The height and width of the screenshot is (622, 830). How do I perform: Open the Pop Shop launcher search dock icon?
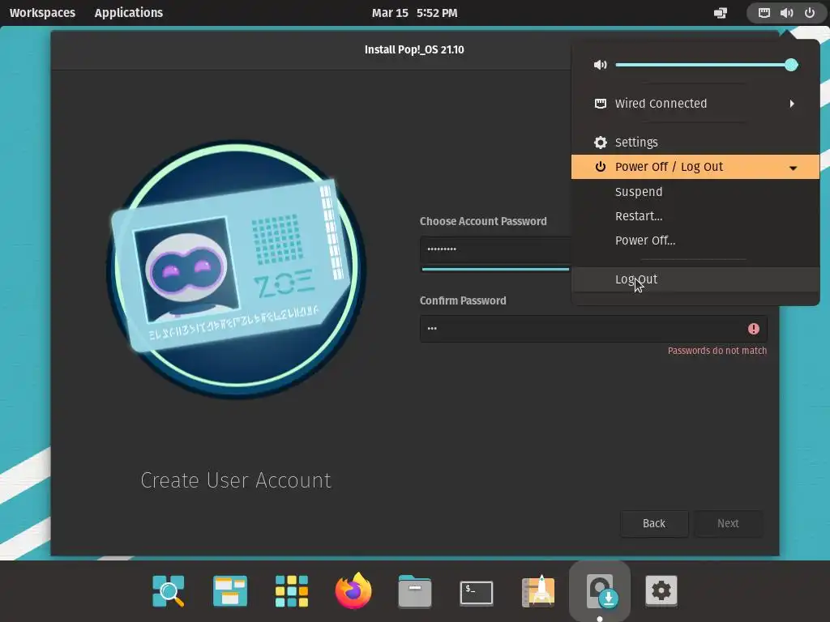[169, 590]
